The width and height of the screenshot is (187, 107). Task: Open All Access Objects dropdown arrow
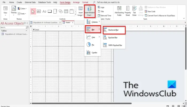25,23
